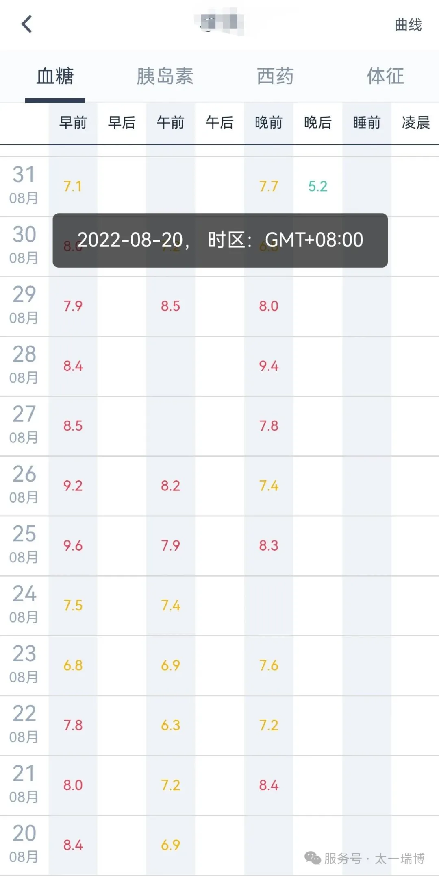Open the 体征 tab
The height and width of the screenshot is (876, 439).
385,76
